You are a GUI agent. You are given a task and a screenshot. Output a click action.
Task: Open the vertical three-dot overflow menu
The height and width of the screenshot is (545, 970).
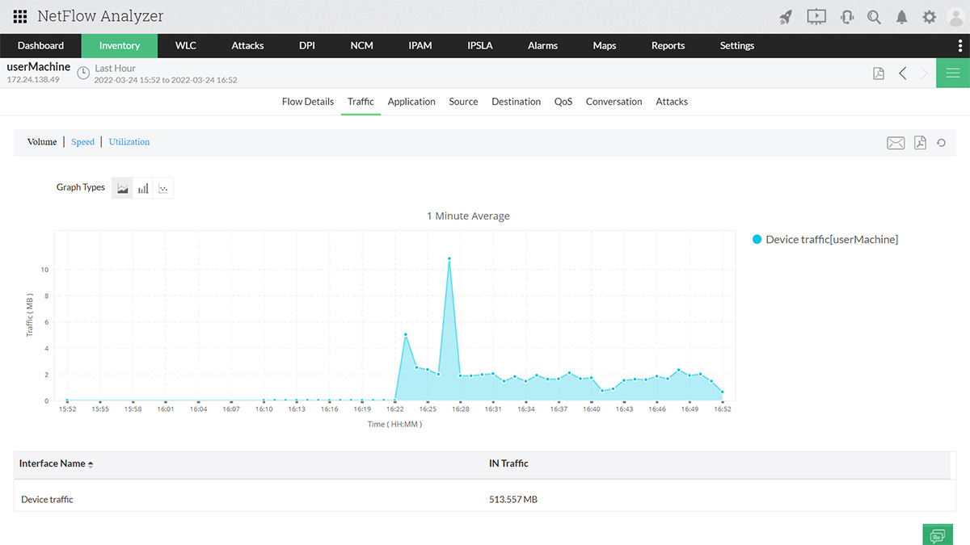coord(960,45)
